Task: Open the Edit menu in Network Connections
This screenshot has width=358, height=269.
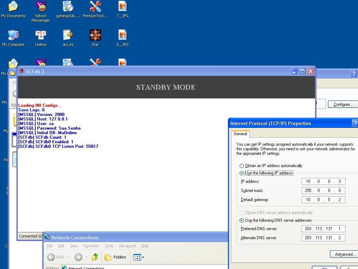Action: pyautogui.click(x=61, y=246)
